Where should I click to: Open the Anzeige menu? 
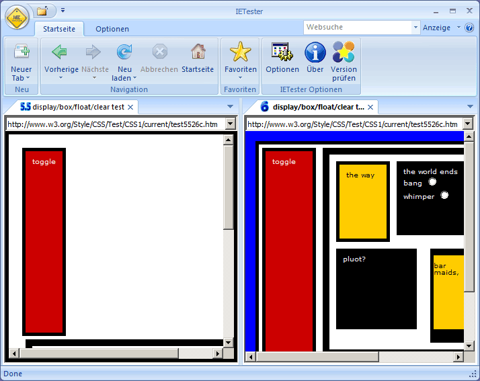[x=436, y=28]
